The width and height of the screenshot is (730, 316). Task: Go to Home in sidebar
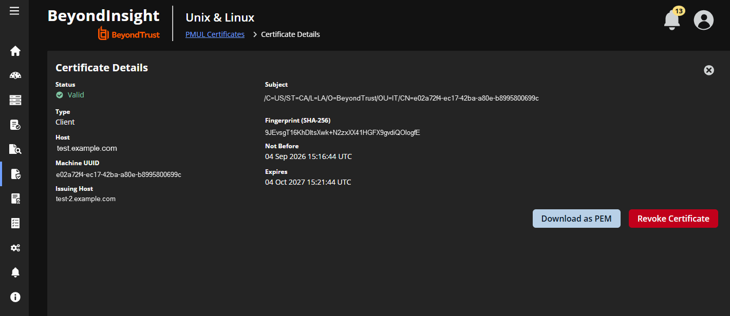coord(15,51)
